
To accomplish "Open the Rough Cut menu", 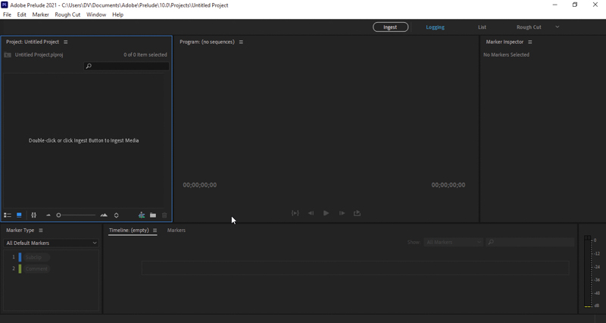I will click(67, 14).
